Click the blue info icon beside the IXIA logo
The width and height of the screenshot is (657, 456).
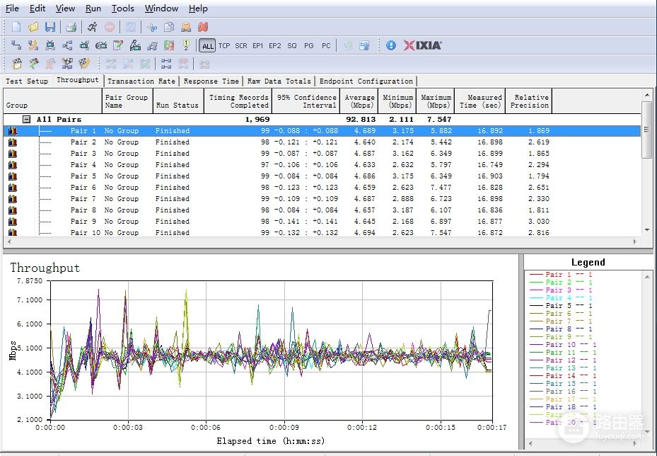pyautogui.click(x=390, y=45)
